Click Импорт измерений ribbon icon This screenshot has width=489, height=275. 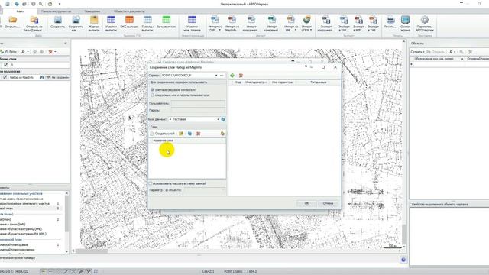(x=272, y=20)
